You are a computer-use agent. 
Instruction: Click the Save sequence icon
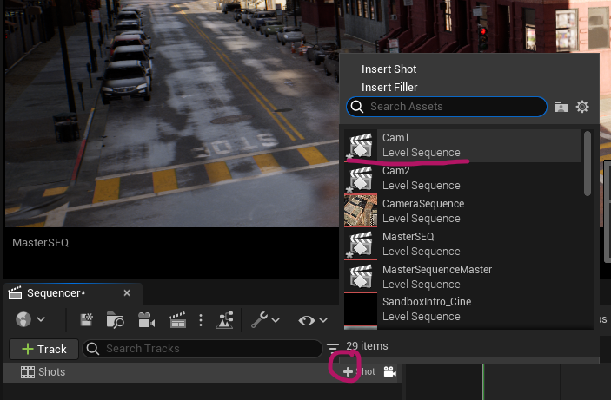[x=86, y=320]
